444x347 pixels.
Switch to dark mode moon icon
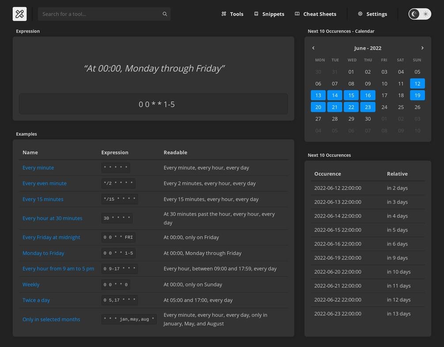point(414,14)
